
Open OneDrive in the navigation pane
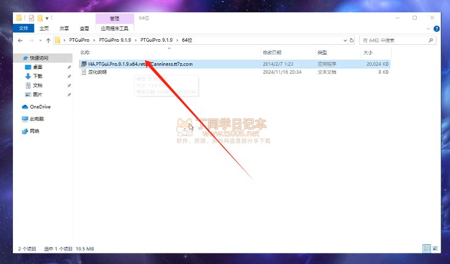(x=40, y=107)
